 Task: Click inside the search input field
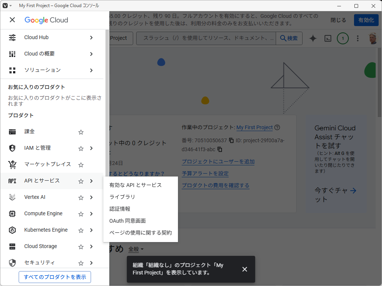[x=205, y=38]
